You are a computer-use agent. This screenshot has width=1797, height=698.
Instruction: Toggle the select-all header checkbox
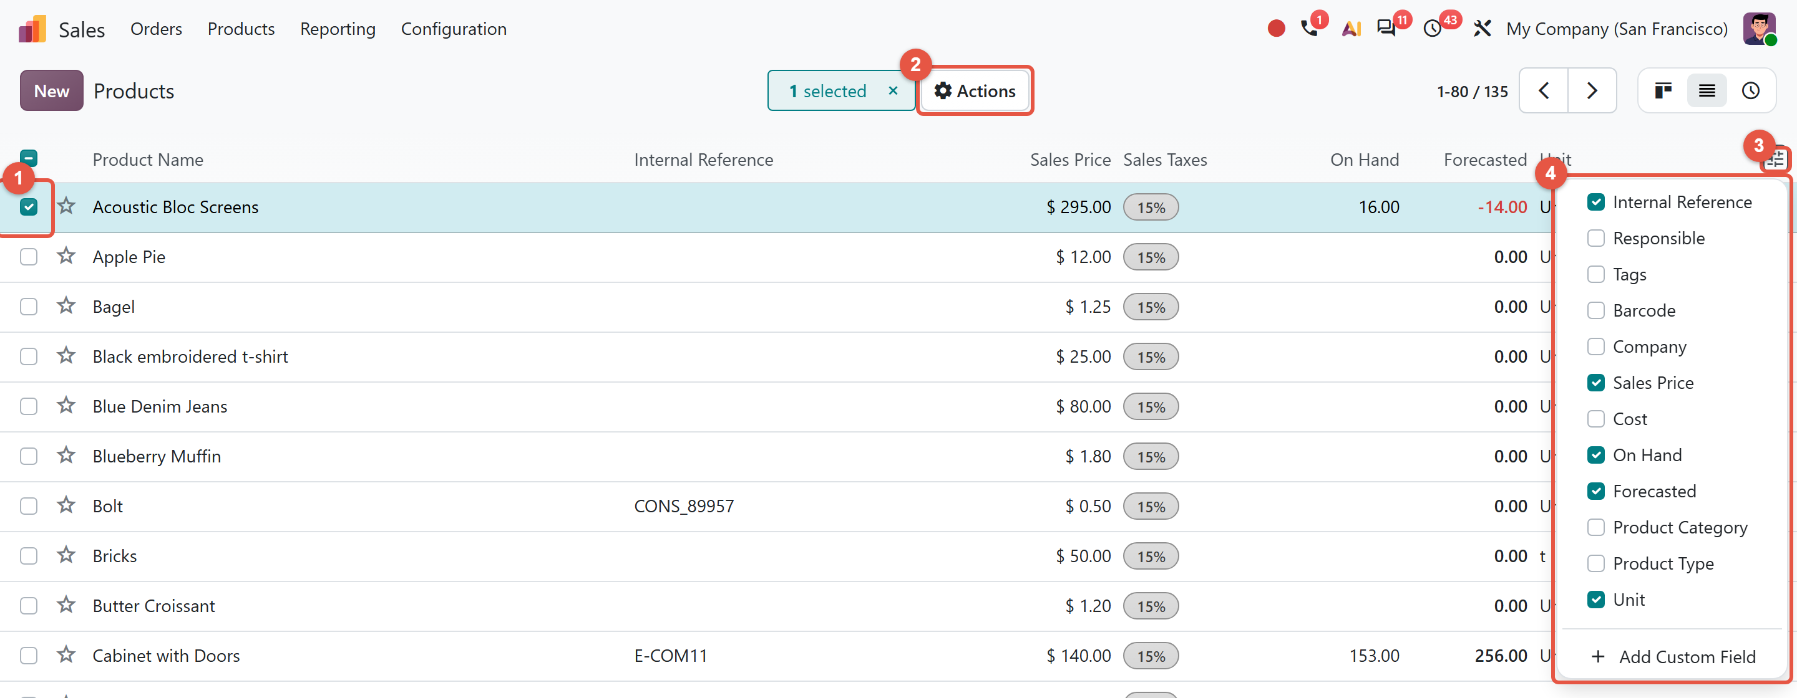point(29,158)
